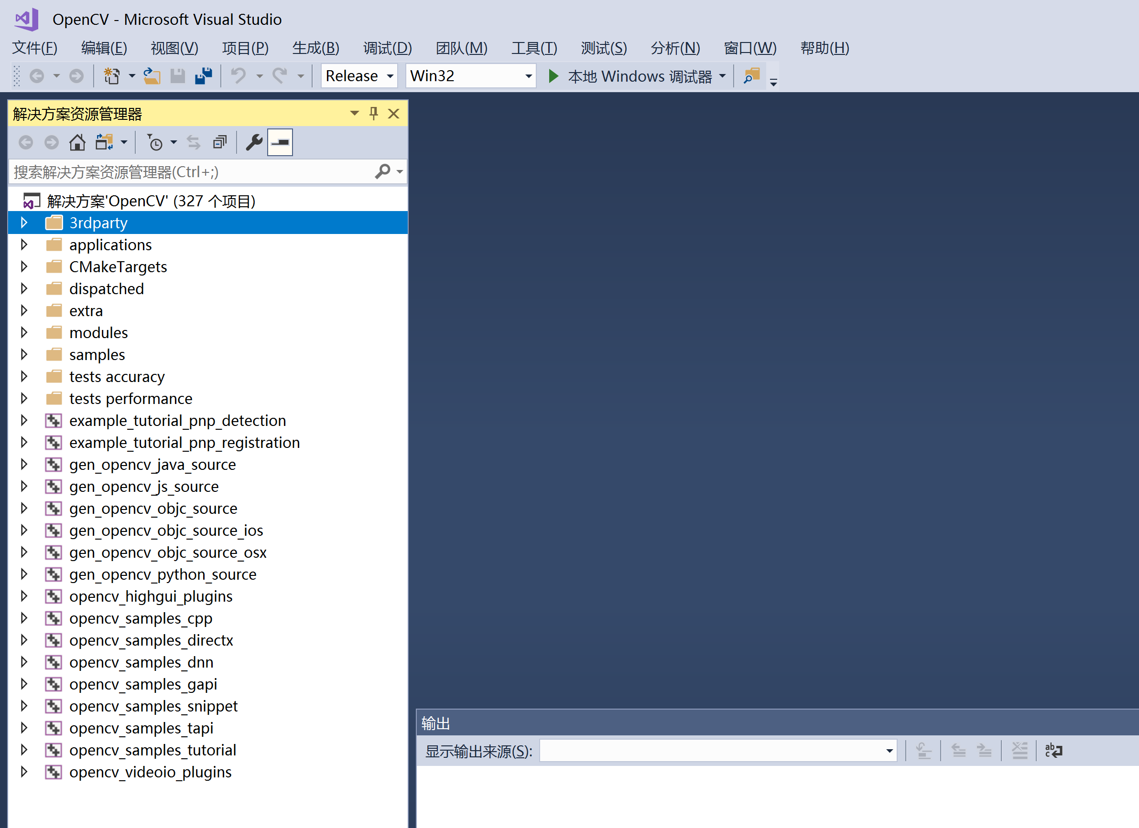Open the Help menu
Screen dimensions: 1139x828
(824, 48)
